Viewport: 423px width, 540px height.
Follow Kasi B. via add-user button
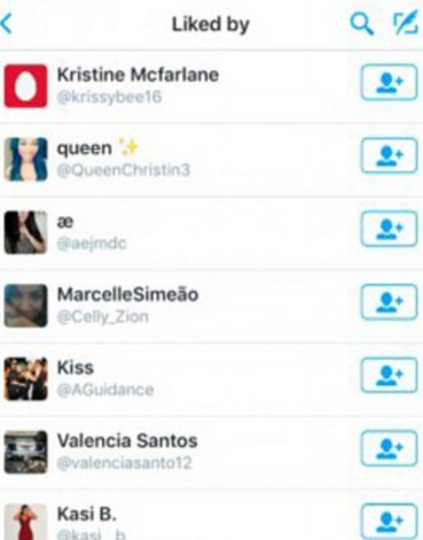click(389, 521)
